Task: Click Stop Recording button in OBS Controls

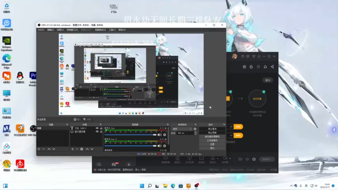Action: (212, 133)
